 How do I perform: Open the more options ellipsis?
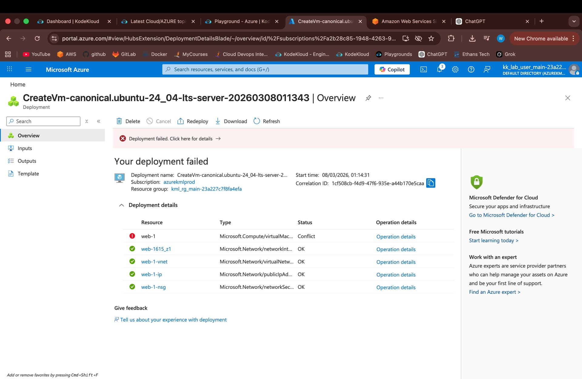381,98
